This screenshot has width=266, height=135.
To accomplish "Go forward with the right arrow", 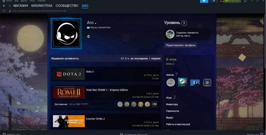I will [10, 6].
